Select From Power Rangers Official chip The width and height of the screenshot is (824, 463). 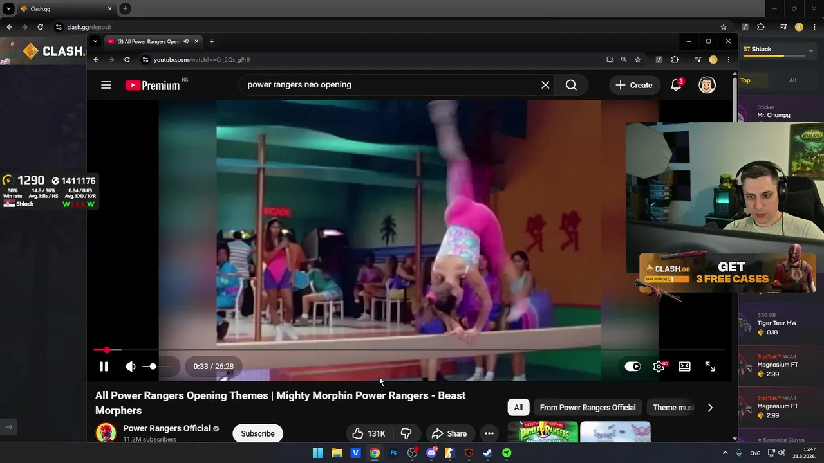tap(588, 408)
